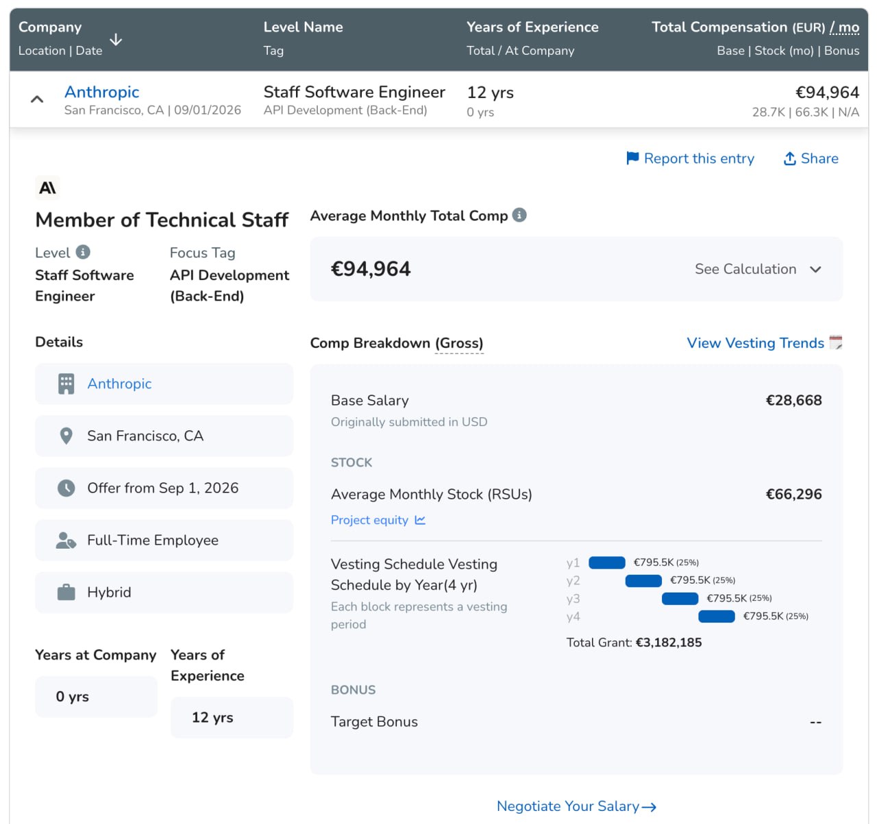This screenshot has height=824, width=877.
Task: Open the Project equity link
Action: pyautogui.click(x=369, y=520)
